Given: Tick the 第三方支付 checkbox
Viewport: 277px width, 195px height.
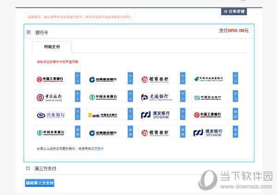Looking at the screenshot, I should 28,168.
